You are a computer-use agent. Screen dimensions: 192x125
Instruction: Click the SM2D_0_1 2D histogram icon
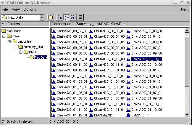[x=128, y=115]
